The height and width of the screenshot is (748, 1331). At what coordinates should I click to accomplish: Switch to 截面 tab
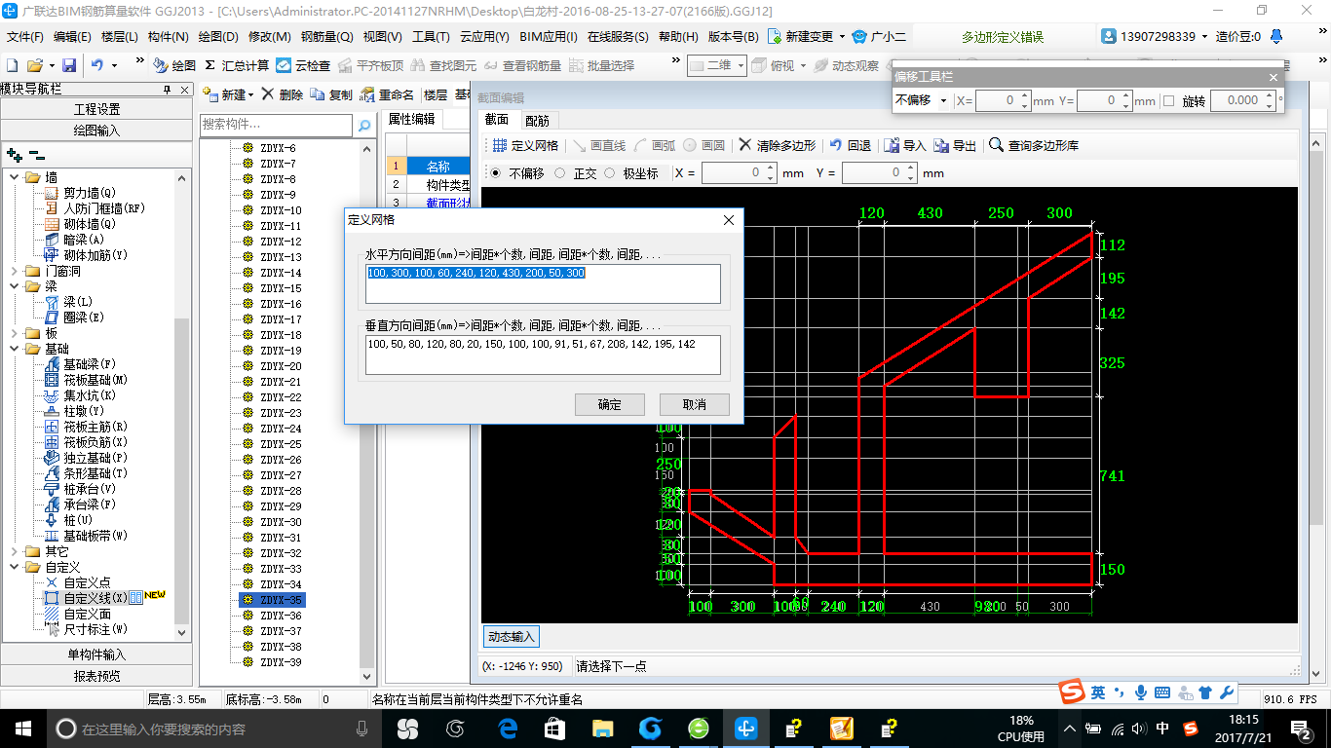point(496,119)
